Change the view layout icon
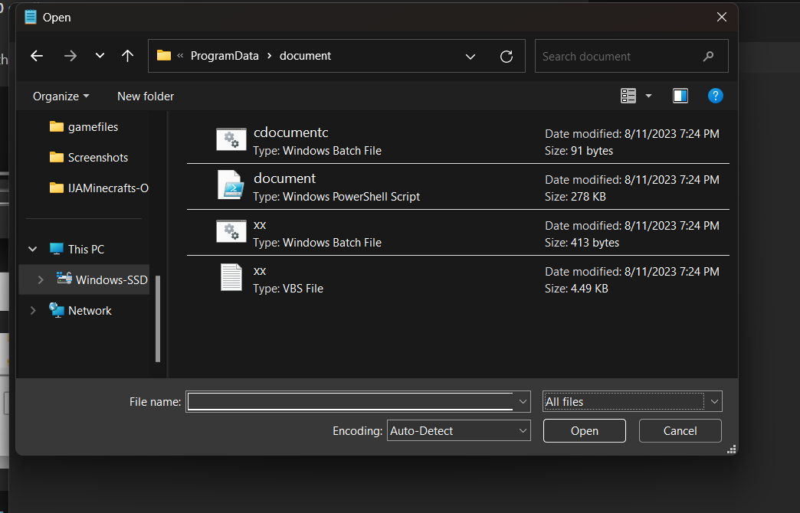 tap(628, 96)
